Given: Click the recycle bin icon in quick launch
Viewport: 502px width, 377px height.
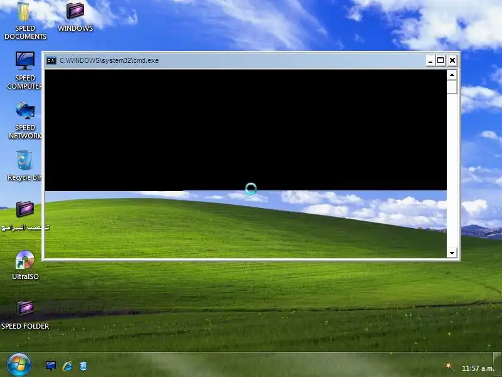Looking at the screenshot, I should click(83, 366).
